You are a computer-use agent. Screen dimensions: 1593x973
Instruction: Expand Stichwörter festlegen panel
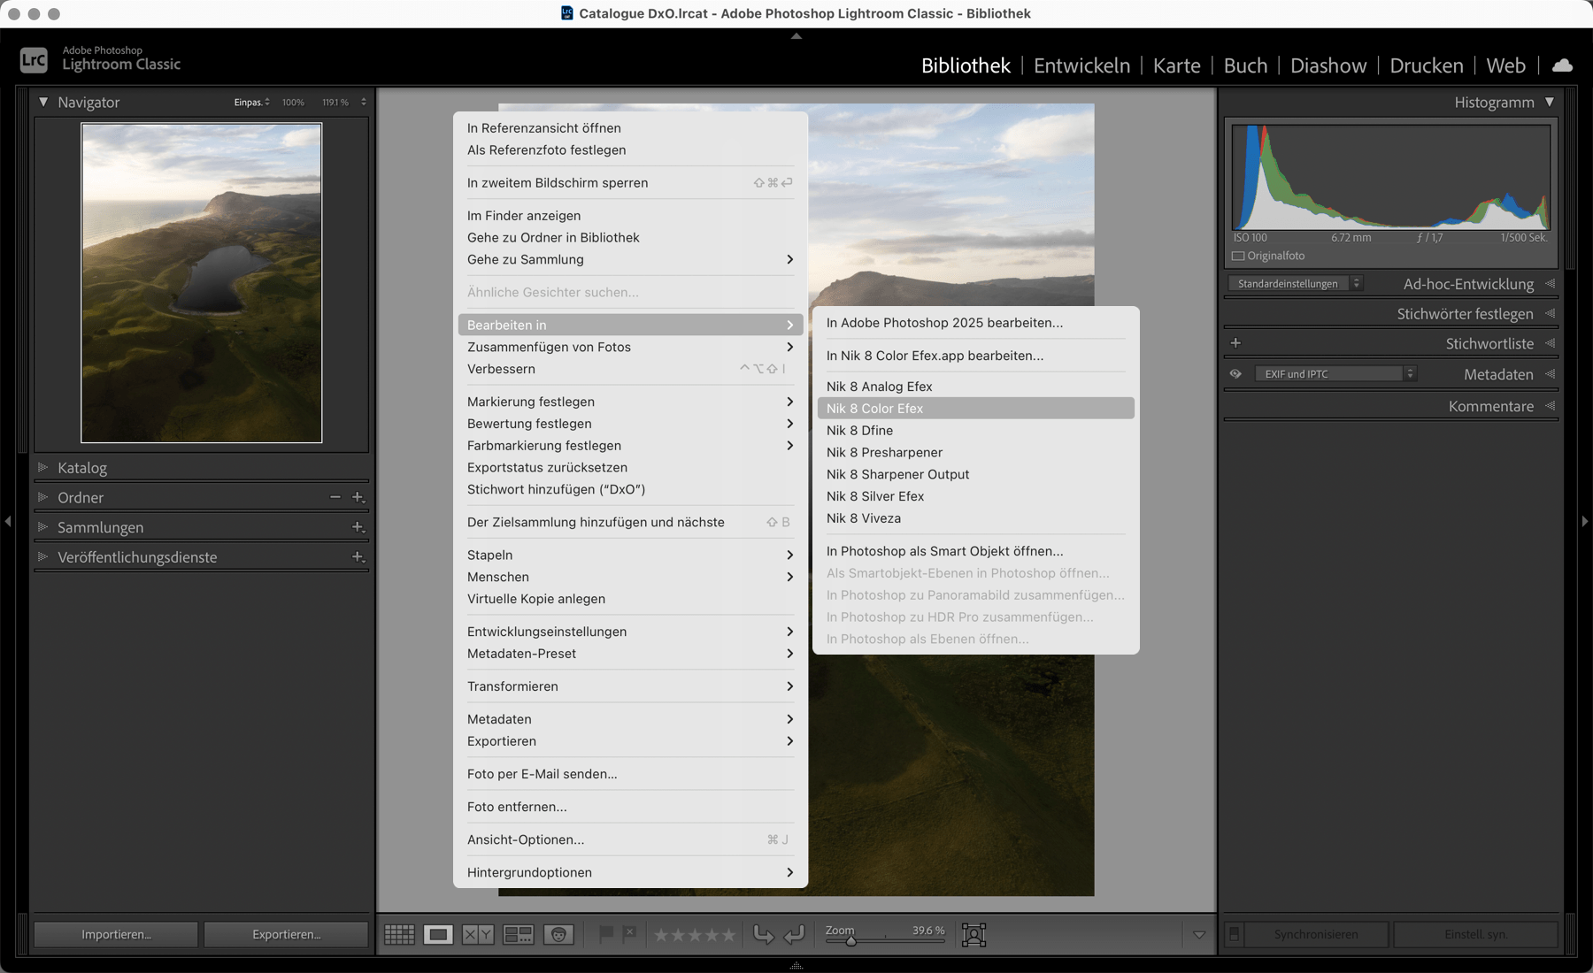(x=1550, y=314)
